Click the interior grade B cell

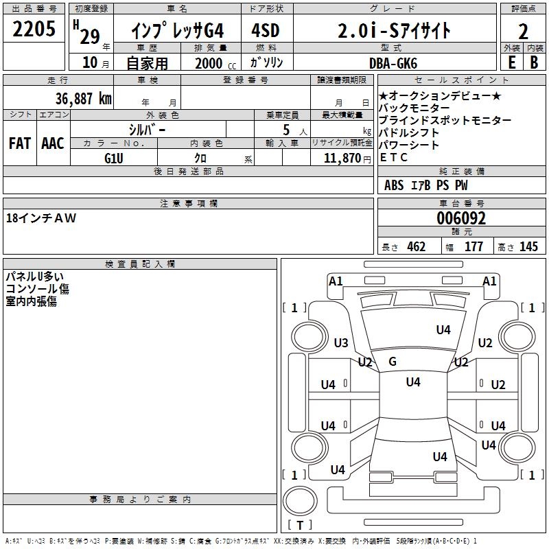[534, 62]
